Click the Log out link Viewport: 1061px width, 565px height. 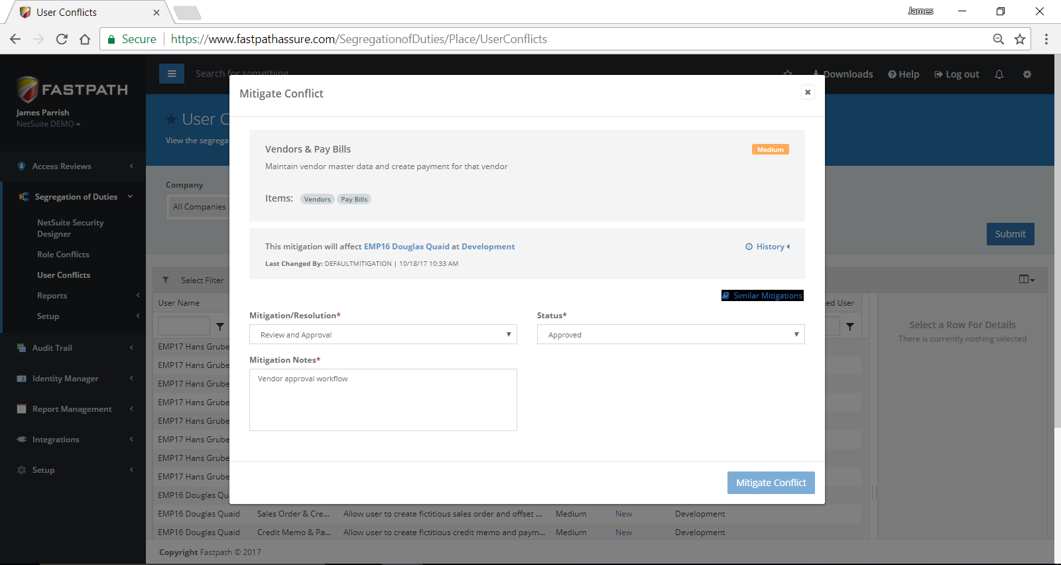point(957,74)
